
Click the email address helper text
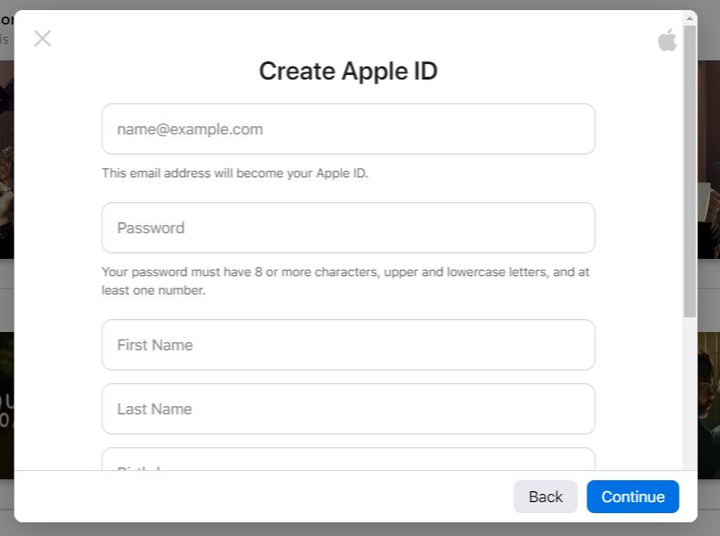coord(235,173)
